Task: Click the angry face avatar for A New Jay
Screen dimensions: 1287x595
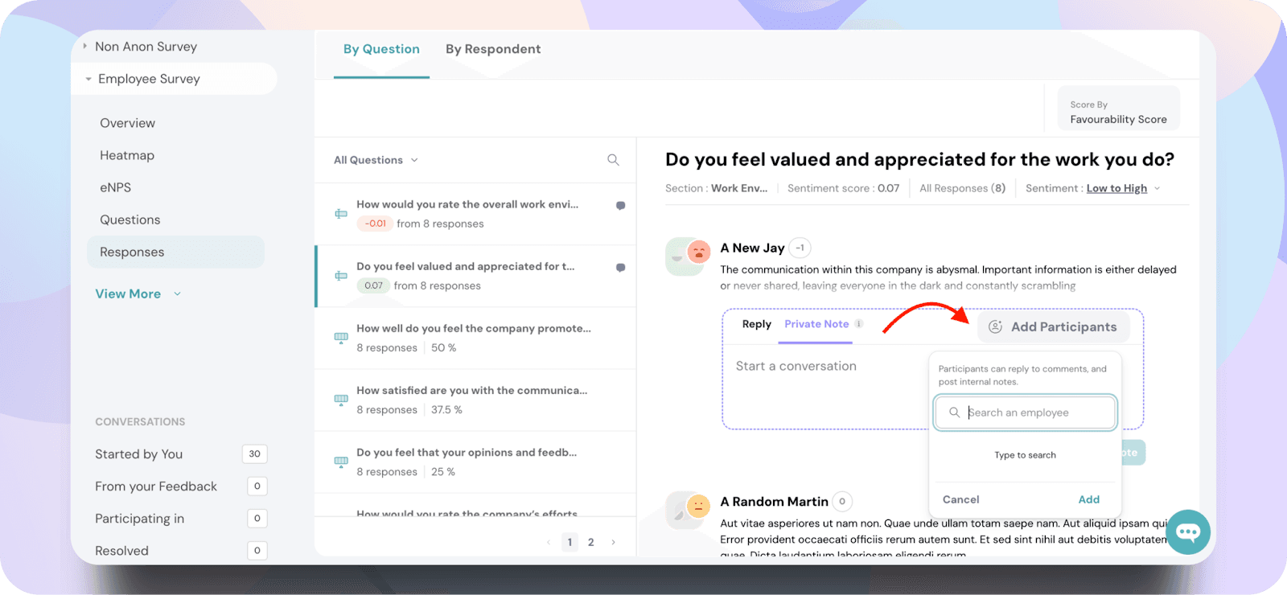Action: (x=698, y=252)
